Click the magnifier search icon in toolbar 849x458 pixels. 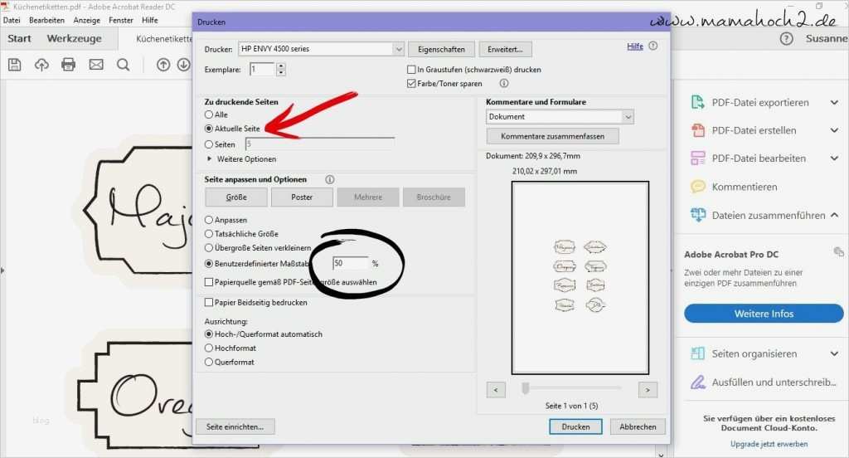click(x=124, y=65)
